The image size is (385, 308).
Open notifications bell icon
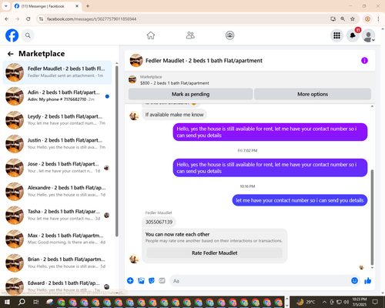(x=353, y=35)
